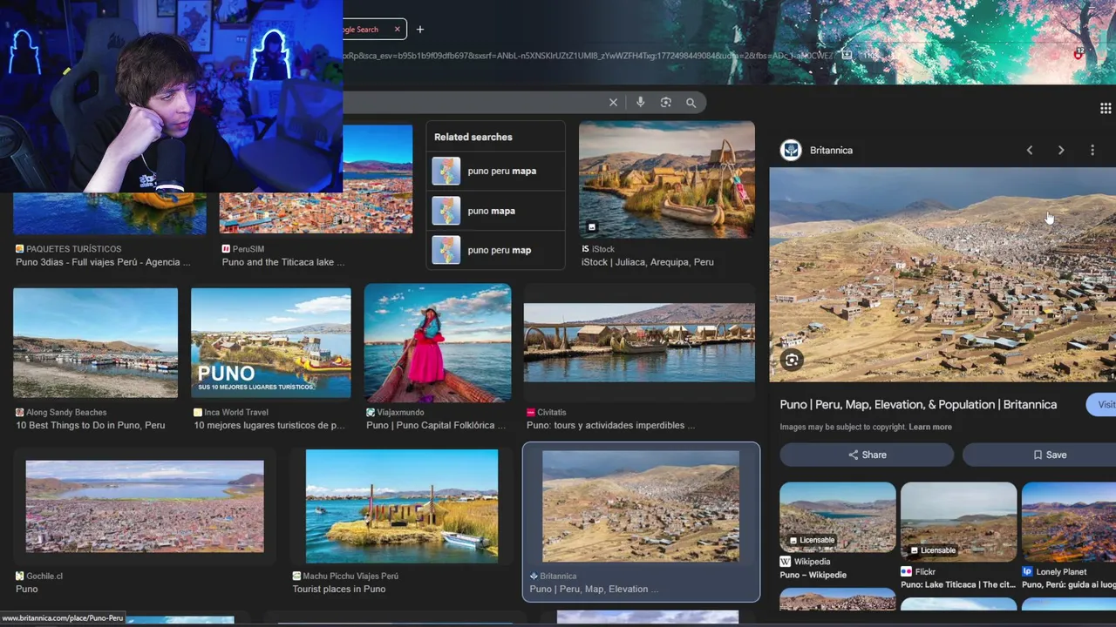Screen dimensions: 1116x627
Task: Click the large Britannica preview image
Action: tap(942, 275)
